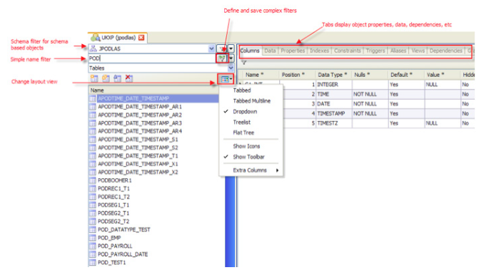Choose the Tabbed Multiline layout option

[x=251, y=101]
